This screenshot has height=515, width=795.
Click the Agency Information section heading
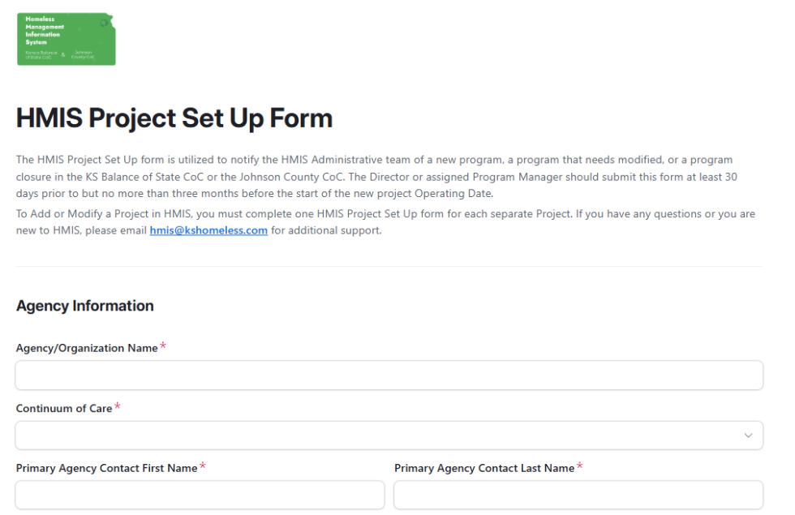[85, 306]
